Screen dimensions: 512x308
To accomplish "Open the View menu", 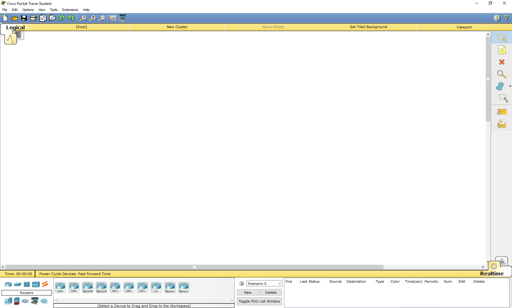I will coord(42,10).
